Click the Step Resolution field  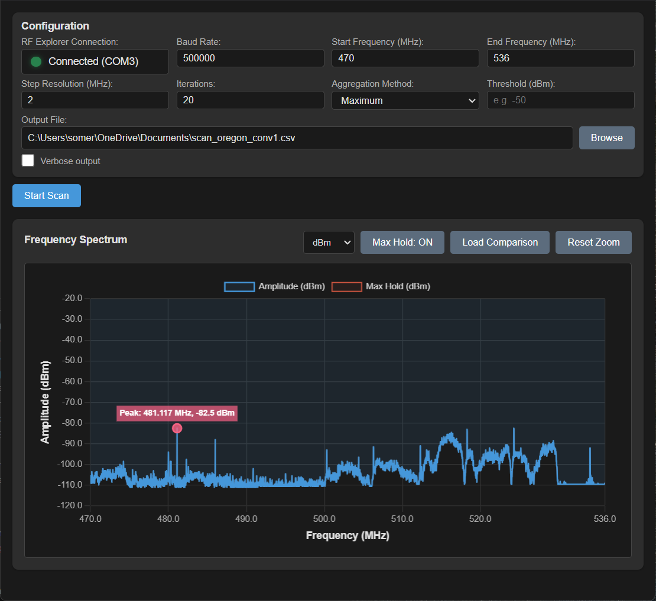pyautogui.click(x=95, y=100)
